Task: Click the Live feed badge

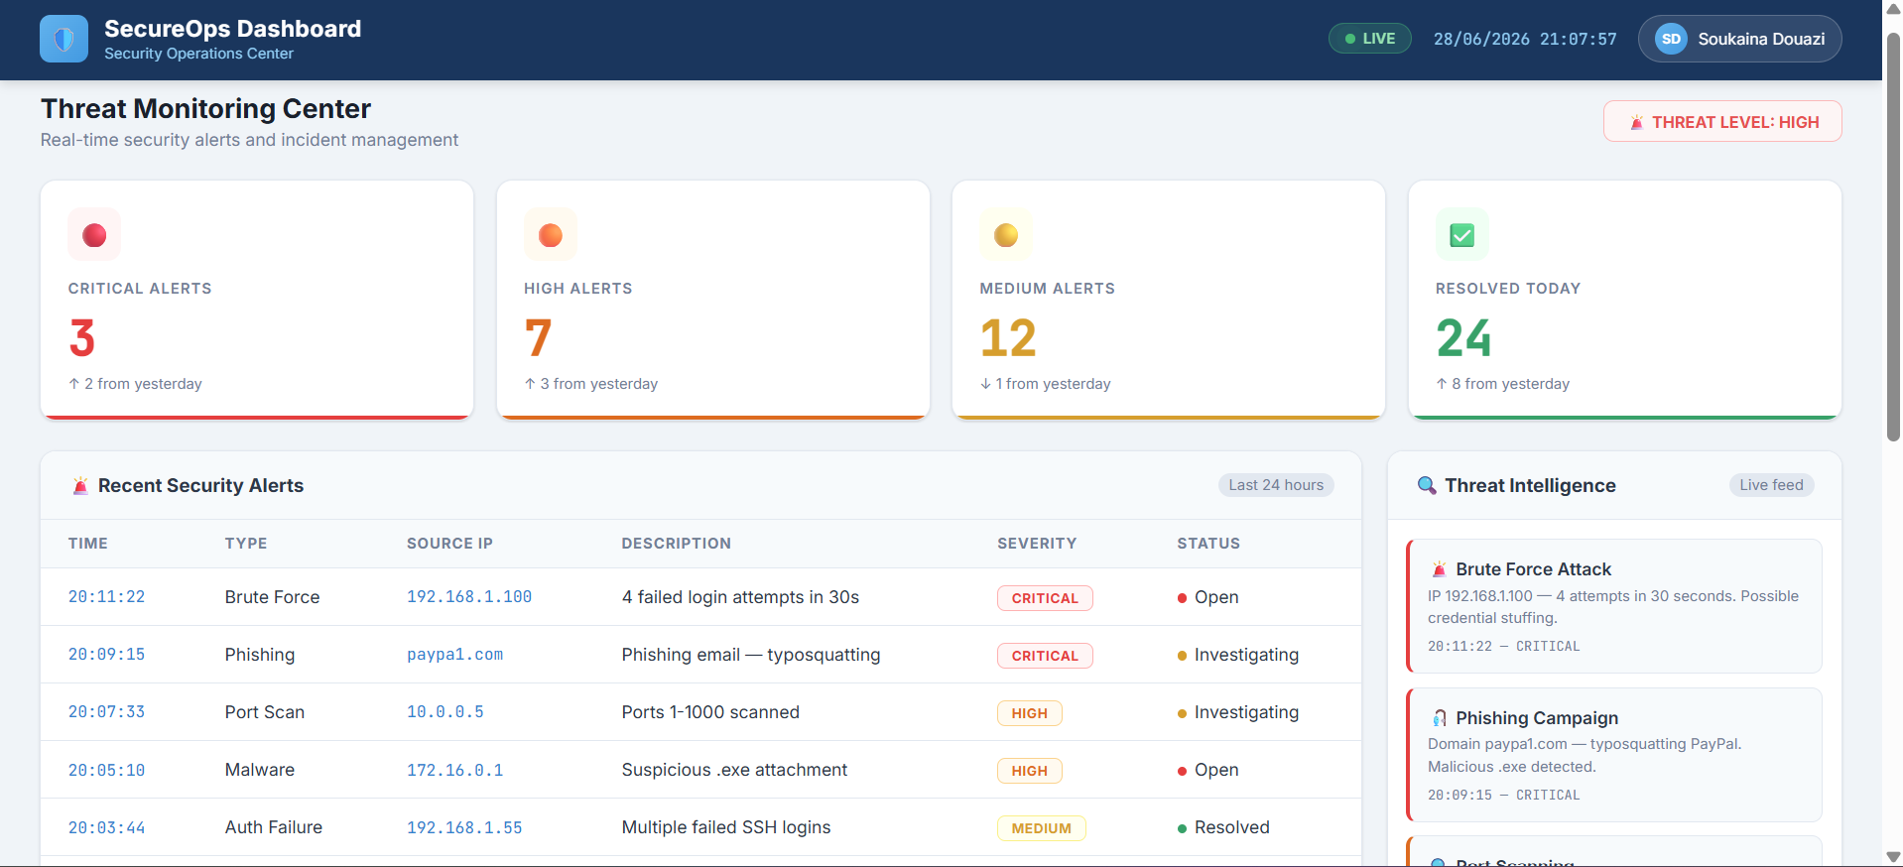Action: [x=1771, y=485]
